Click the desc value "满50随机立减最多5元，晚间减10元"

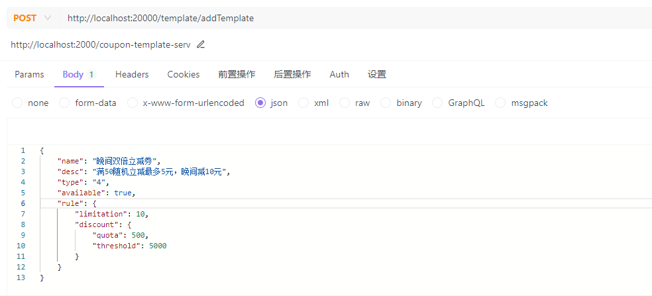tap(160, 172)
